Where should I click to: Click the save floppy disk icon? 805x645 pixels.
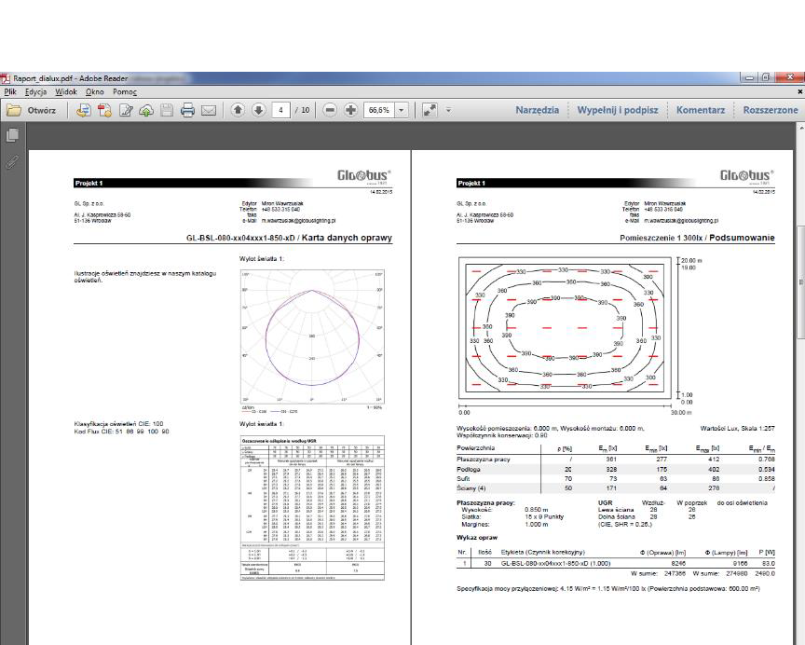[167, 110]
